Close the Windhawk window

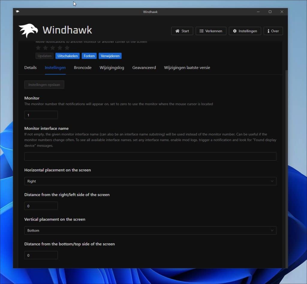(282, 12)
